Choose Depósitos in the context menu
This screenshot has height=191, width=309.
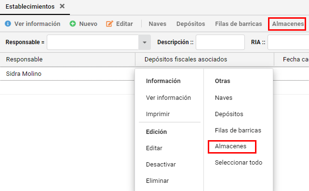[x=229, y=114]
